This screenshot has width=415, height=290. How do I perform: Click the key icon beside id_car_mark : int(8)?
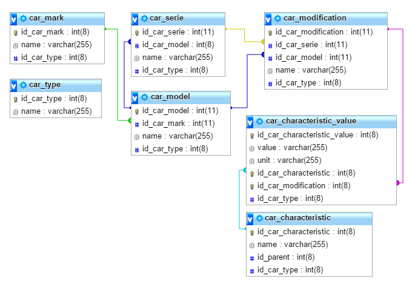tap(16, 33)
